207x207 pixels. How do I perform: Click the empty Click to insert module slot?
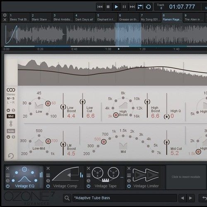[186, 177]
